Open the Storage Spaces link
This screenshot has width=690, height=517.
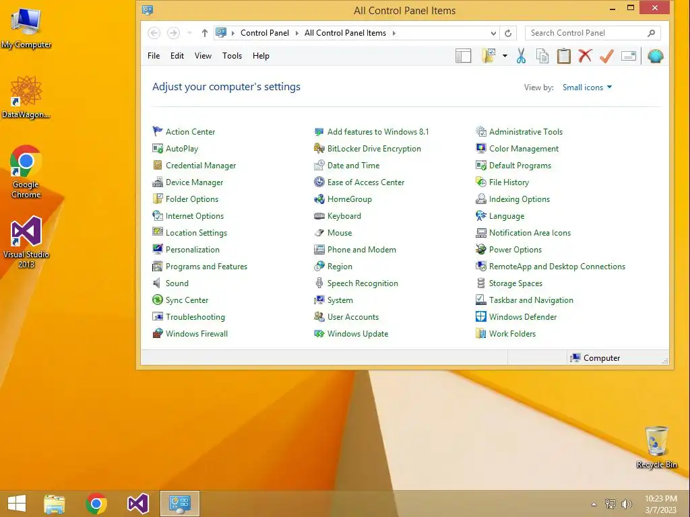[x=515, y=283]
